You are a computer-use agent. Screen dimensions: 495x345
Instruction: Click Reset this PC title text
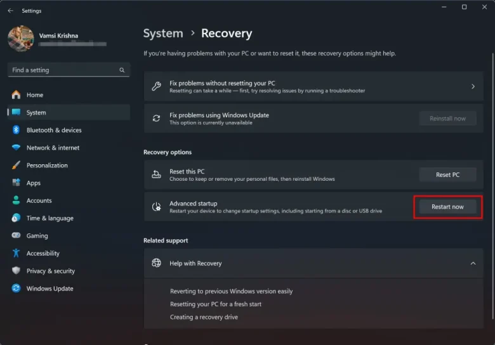pyautogui.click(x=187, y=172)
